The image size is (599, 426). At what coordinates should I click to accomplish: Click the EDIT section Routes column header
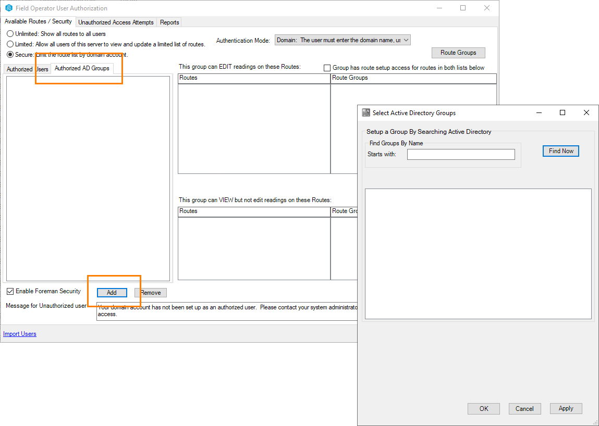(254, 78)
